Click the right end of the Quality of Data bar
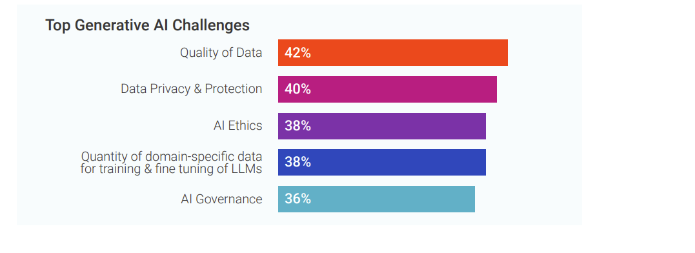Viewport: 695px width, 253px height. coord(505,53)
